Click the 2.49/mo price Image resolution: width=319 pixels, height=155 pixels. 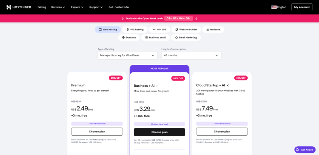point(82,108)
